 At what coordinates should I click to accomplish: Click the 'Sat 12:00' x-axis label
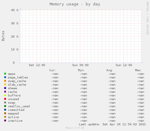(37, 65)
